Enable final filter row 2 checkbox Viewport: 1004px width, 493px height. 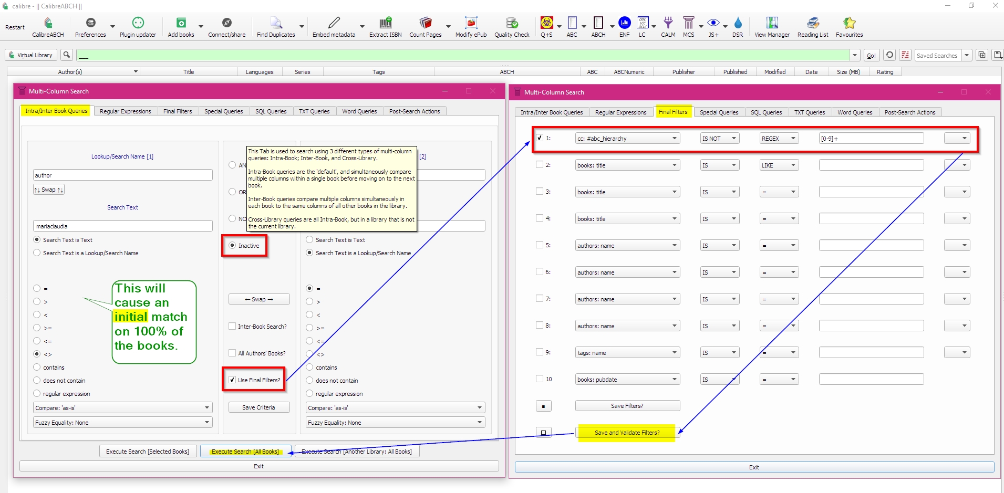pos(540,164)
